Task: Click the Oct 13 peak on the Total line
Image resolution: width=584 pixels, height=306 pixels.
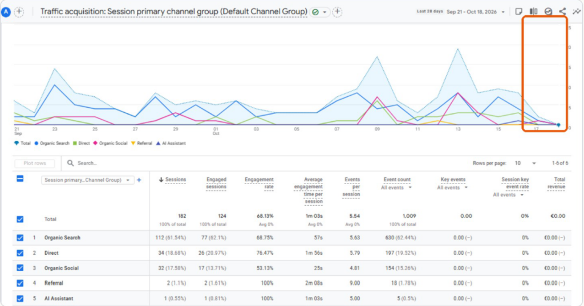Action: point(458,49)
